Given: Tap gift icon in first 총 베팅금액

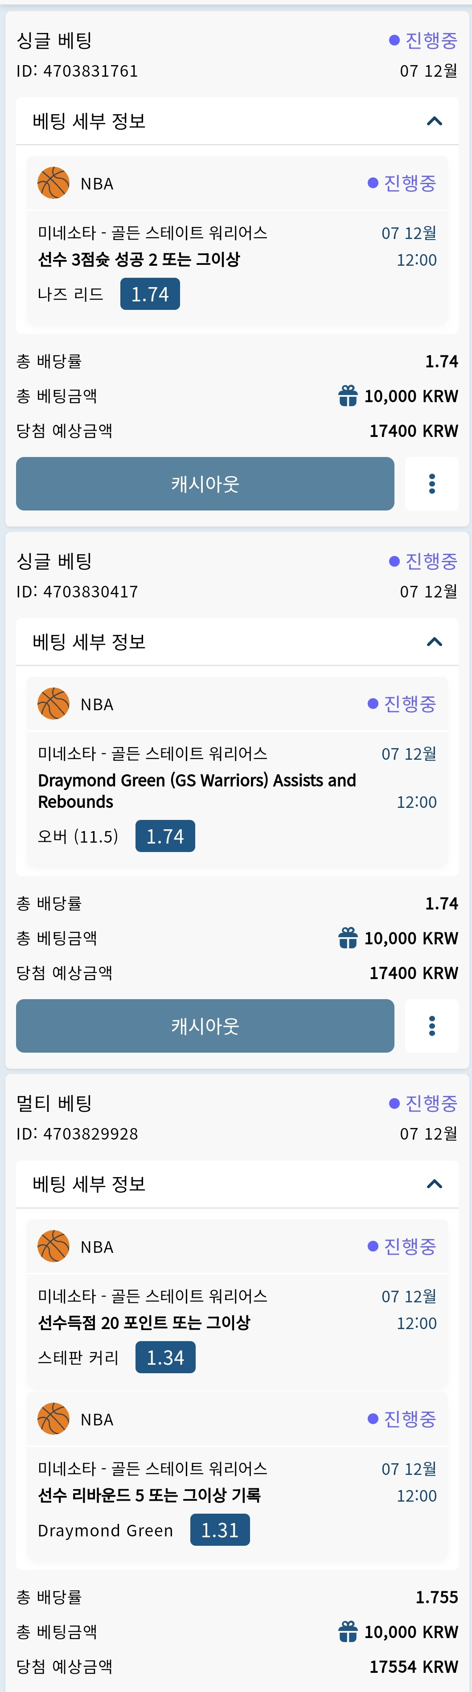Looking at the screenshot, I should [348, 395].
